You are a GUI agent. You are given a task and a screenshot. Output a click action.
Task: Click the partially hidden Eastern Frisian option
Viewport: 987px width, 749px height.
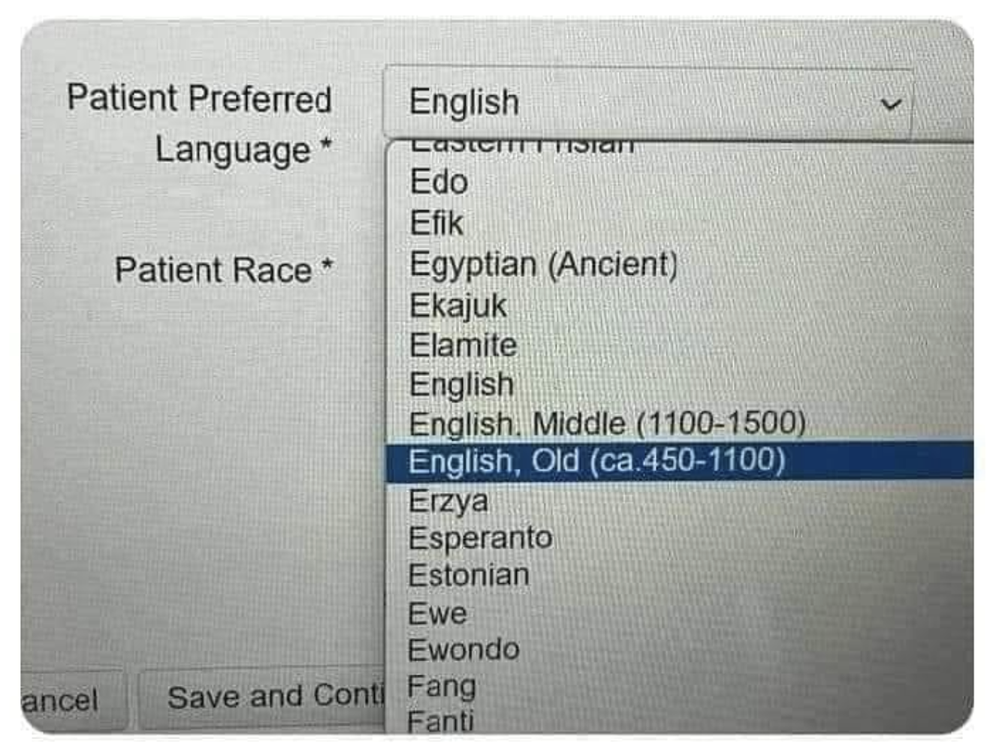[522, 146]
